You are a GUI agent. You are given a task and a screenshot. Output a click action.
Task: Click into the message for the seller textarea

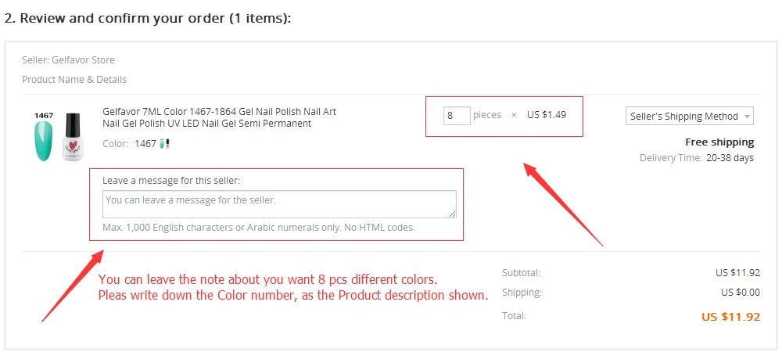[x=279, y=204]
